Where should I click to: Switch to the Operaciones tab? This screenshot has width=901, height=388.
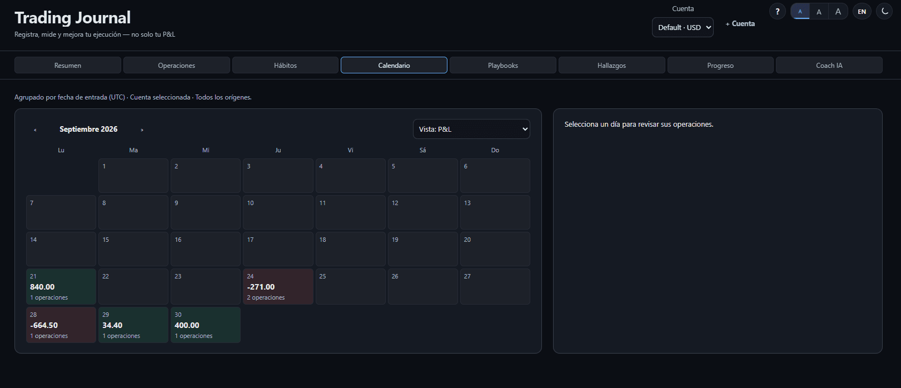click(177, 65)
